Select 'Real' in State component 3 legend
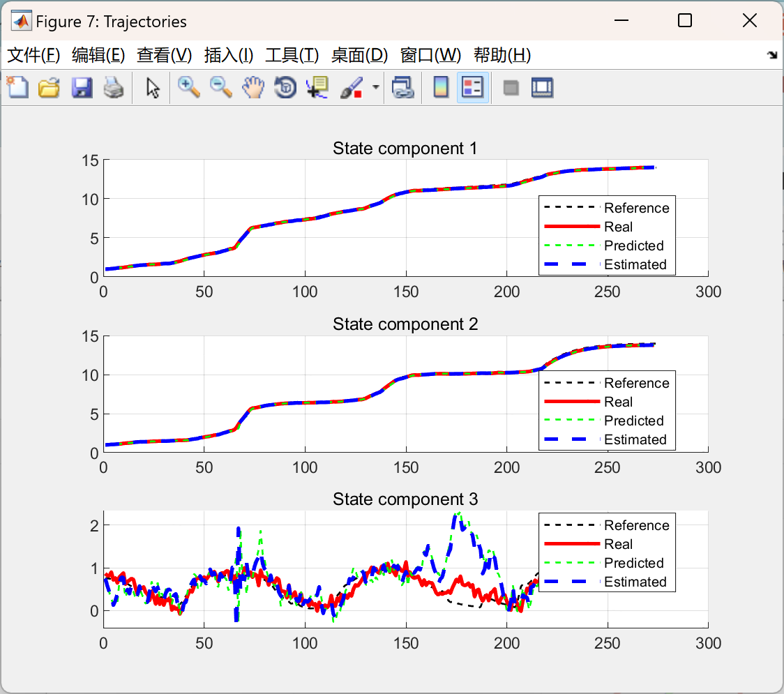 [x=619, y=544]
